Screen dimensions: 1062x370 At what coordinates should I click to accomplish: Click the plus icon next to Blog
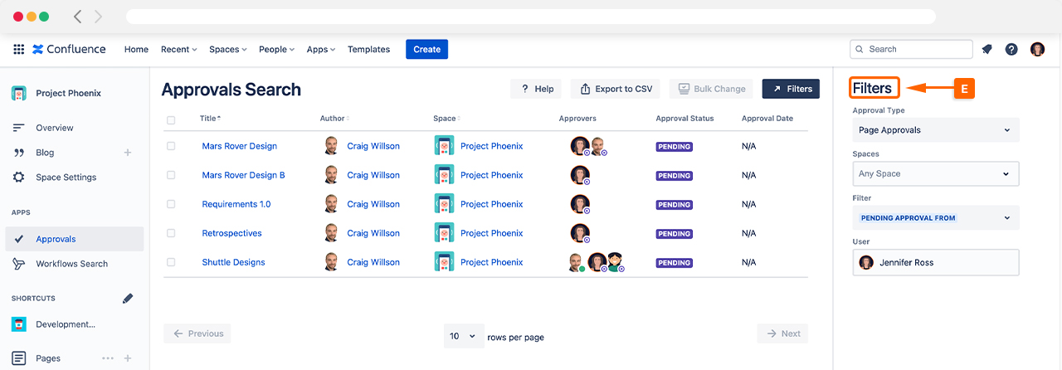[x=128, y=153]
